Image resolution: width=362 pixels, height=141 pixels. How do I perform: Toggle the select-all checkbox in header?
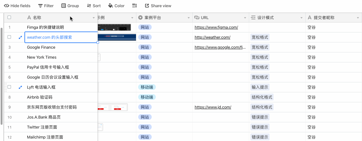click(9, 17)
